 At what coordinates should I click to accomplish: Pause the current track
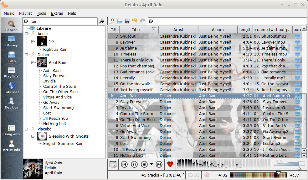(x=134, y=164)
